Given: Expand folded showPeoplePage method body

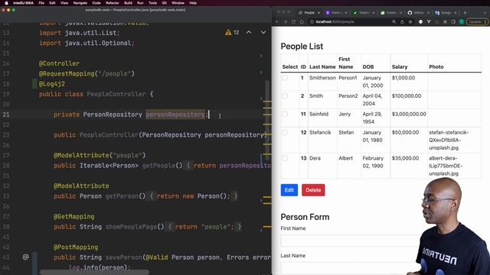Looking at the screenshot, I should click(170, 227).
